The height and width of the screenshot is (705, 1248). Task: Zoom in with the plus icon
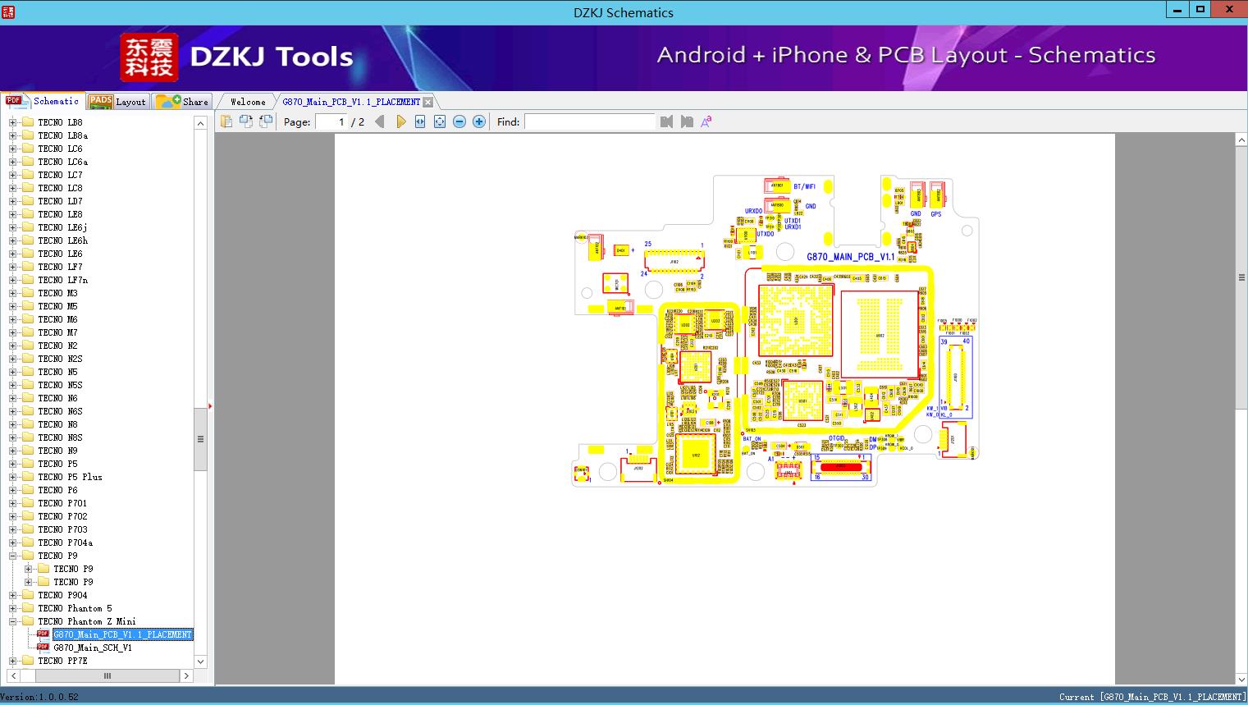click(x=479, y=121)
